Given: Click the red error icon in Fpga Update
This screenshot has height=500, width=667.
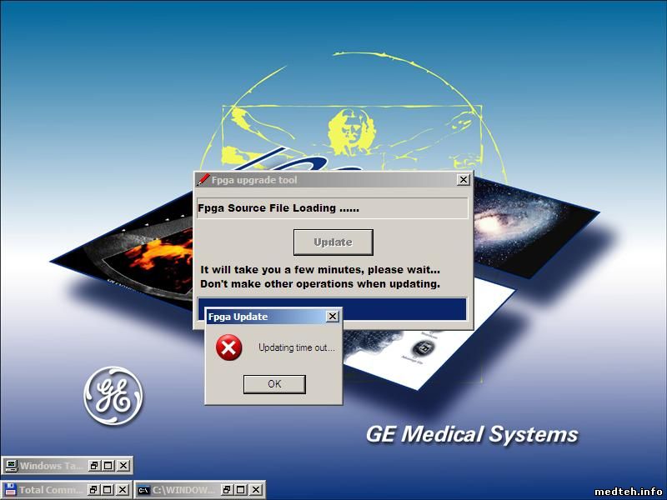Looking at the screenshot, I should click(228, 347).
